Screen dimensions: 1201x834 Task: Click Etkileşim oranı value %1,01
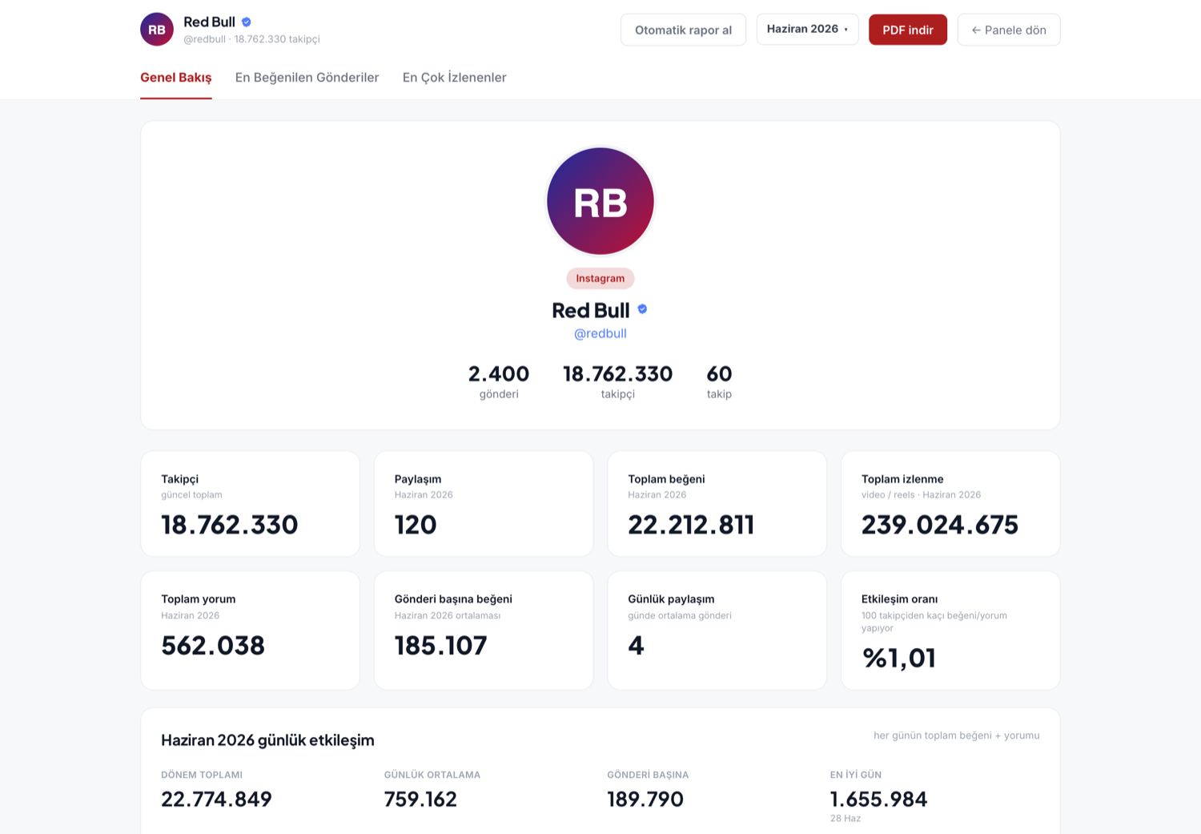tap(899, 658)
